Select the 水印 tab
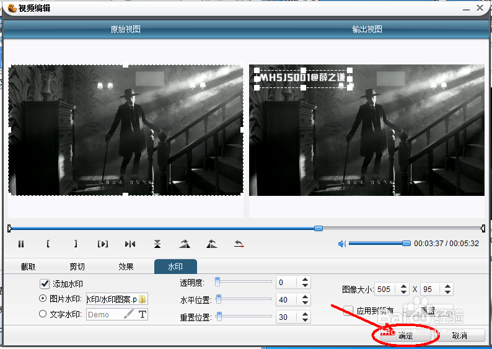 pos(175,267)
